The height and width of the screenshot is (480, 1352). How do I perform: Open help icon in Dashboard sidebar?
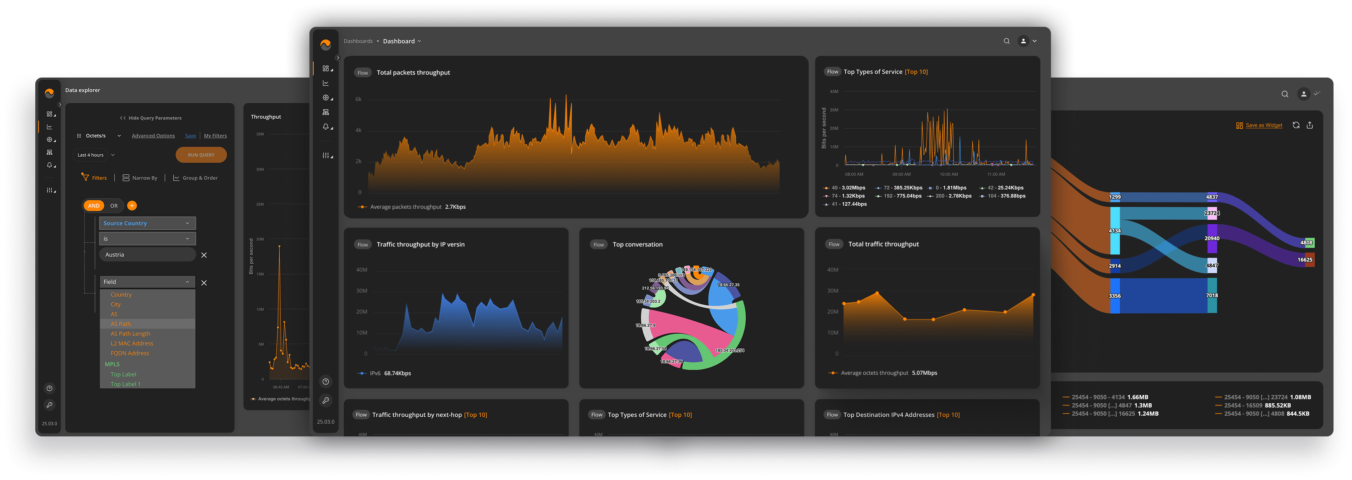(326, 381)
